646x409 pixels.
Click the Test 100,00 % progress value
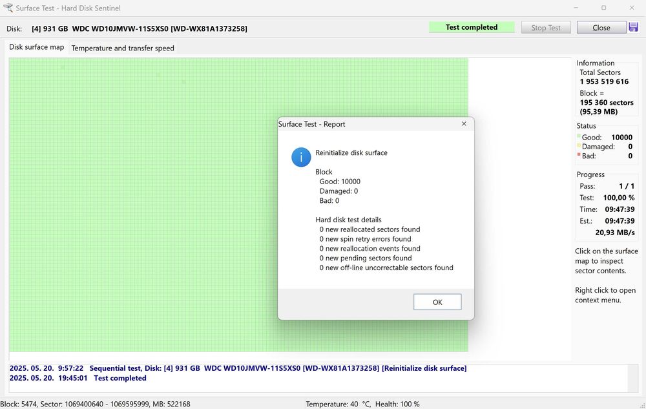point(619,198)
